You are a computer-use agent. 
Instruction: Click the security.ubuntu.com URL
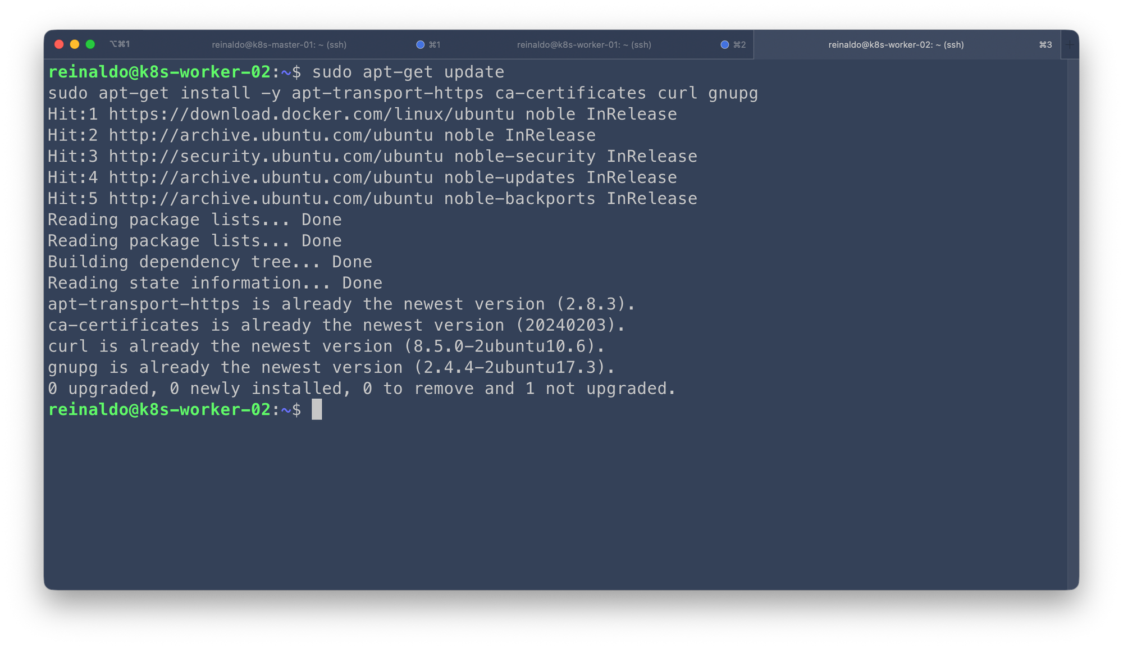(276, 157)
